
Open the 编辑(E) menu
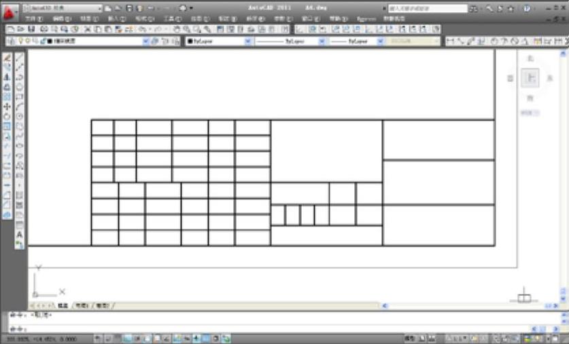click(62, 19)
